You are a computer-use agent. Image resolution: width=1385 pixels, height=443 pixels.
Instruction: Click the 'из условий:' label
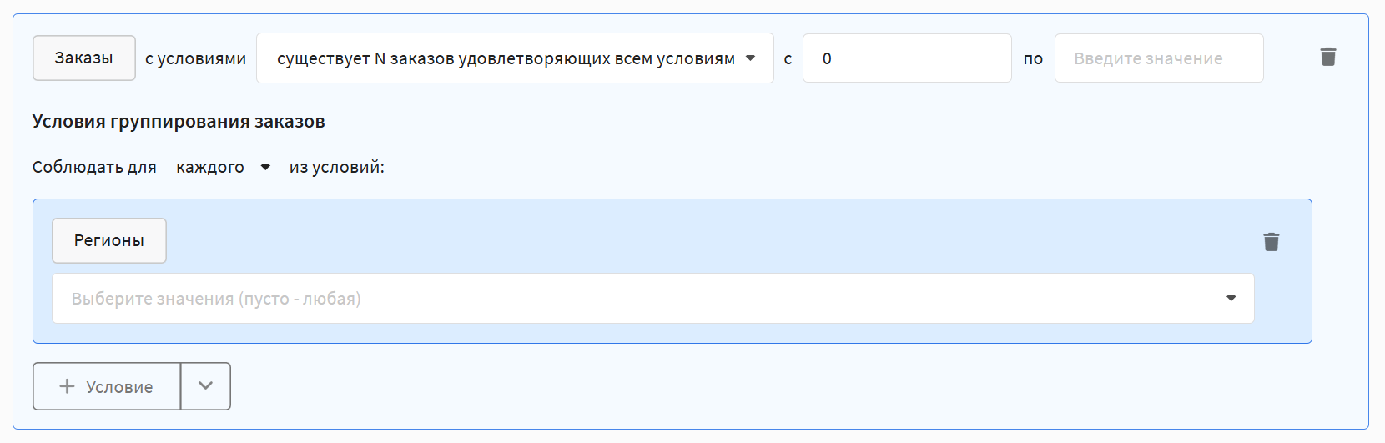pos(336,168)
